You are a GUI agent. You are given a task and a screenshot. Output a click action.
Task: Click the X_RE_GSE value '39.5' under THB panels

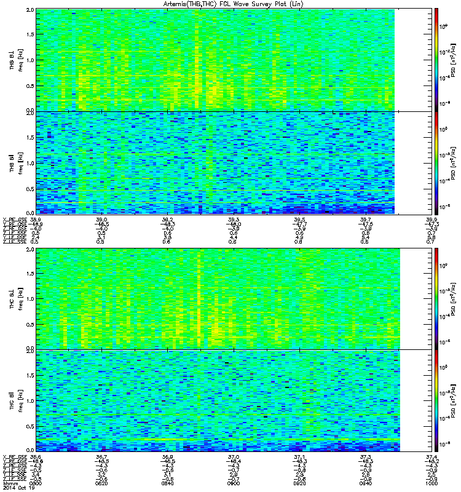click(x=299, y=220)
